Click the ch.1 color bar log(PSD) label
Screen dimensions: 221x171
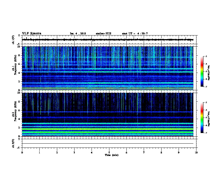[x=209, y=73]
